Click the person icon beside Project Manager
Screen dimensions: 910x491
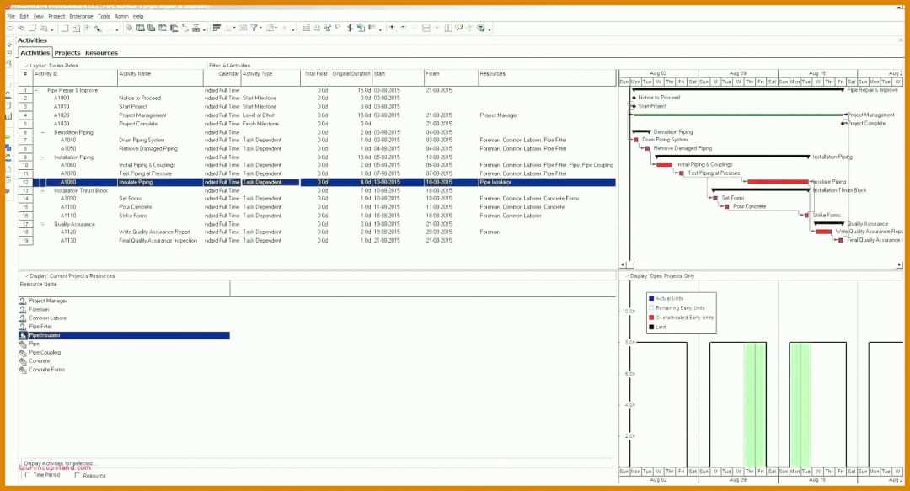23,301
